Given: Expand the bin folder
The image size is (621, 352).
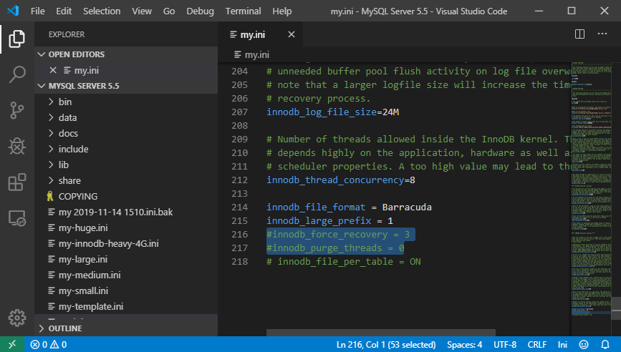Looking at the screenshot, I should [51, 102].
